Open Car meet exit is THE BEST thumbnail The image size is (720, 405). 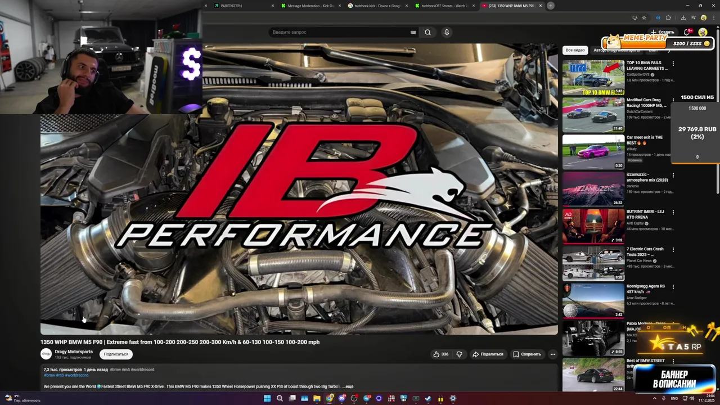593,151
